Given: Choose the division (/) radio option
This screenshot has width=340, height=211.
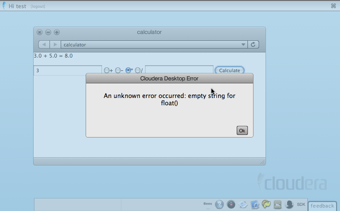Looking at the screenshot, I should click(x=138, y=70).
